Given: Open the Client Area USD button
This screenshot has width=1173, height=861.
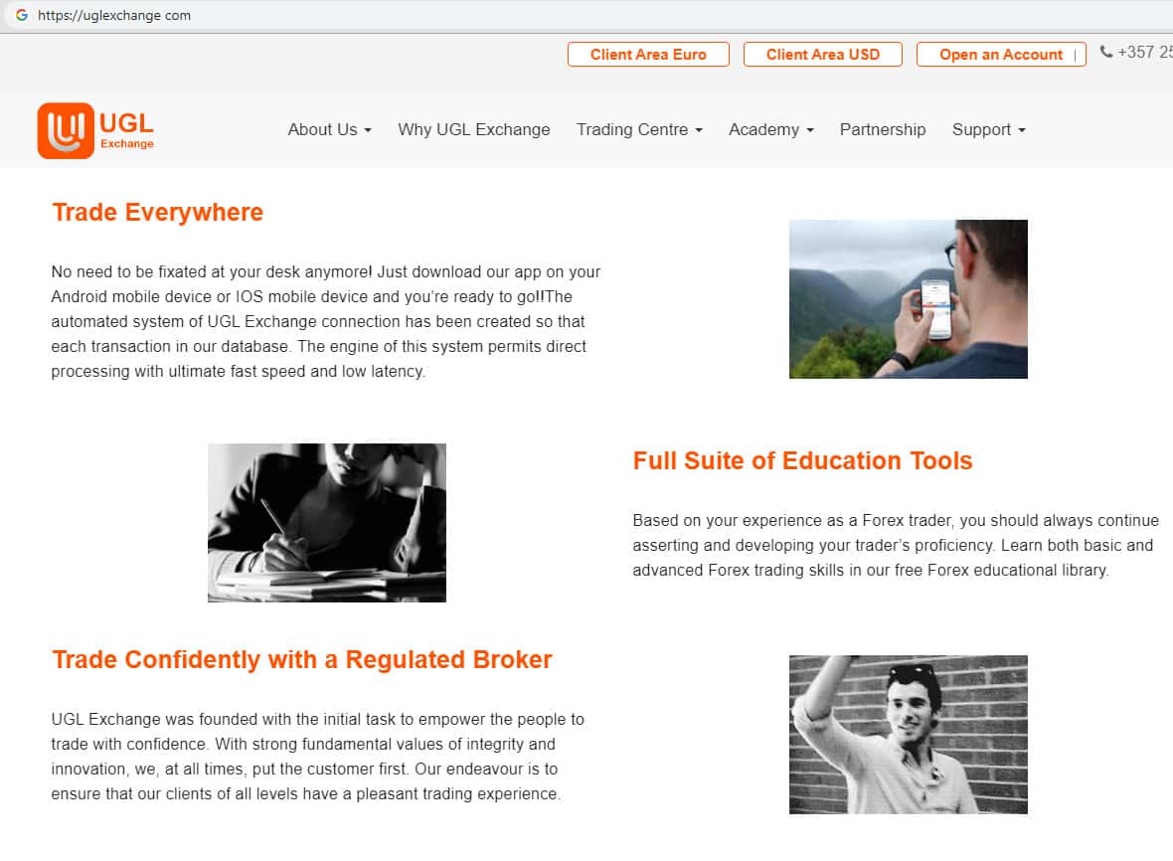Looking at the screenshot, I should (x=822, y=54).
